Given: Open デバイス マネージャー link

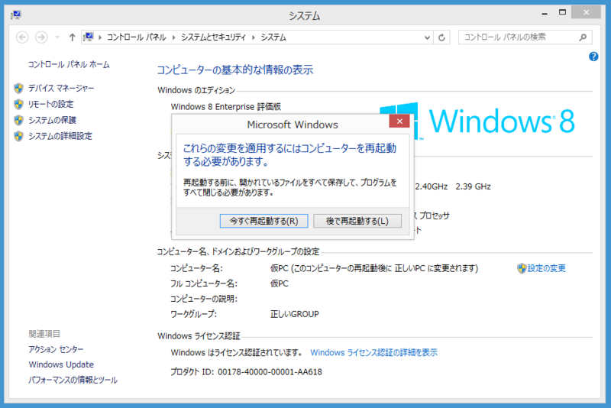Looking at the screenshot, I should (x=61, y=89).
